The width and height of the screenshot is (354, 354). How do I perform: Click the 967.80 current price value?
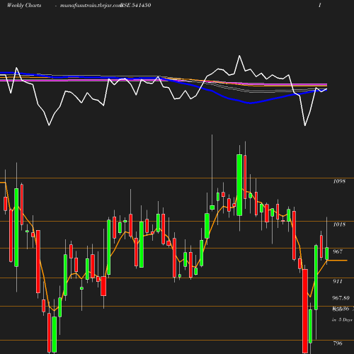coord(341,298)
